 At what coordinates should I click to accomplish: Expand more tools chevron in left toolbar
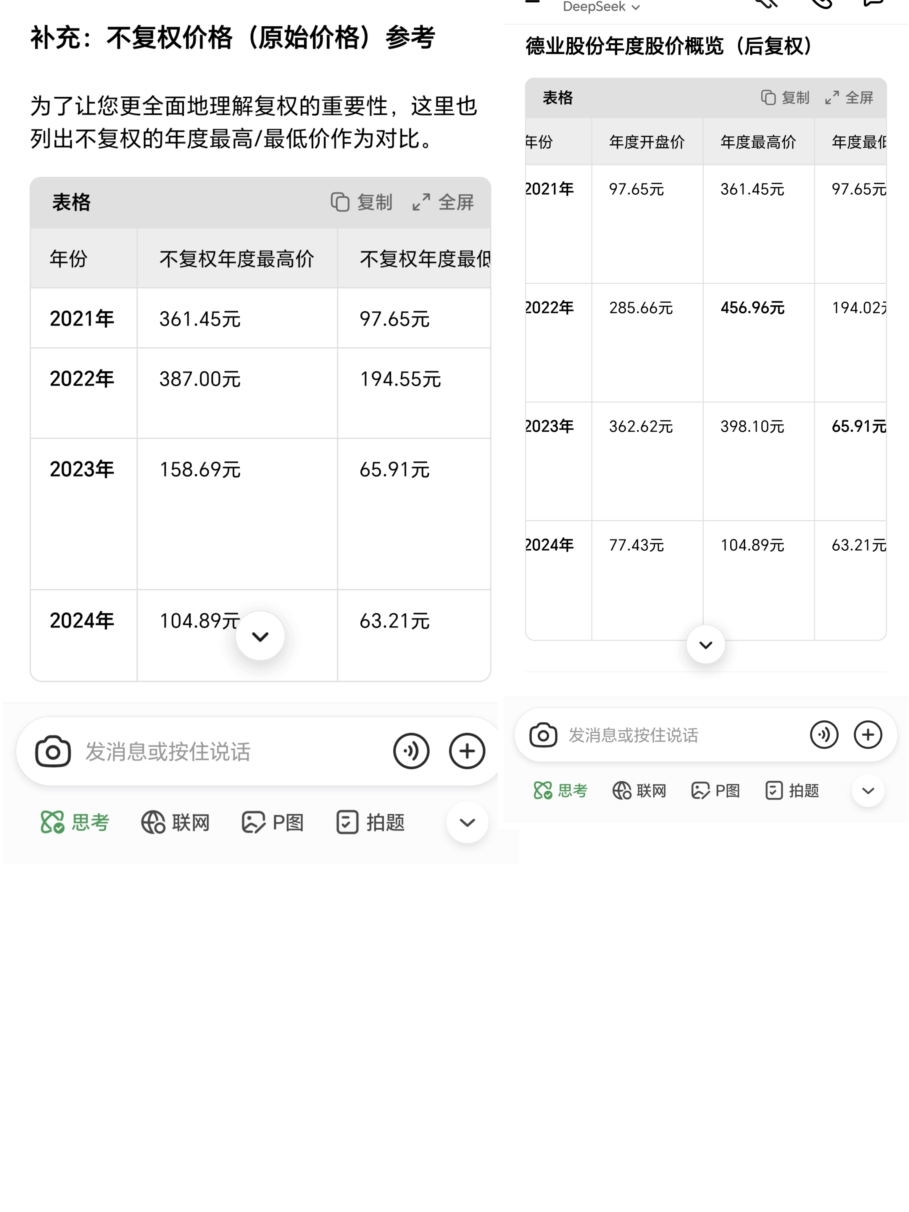click(467, 822)
